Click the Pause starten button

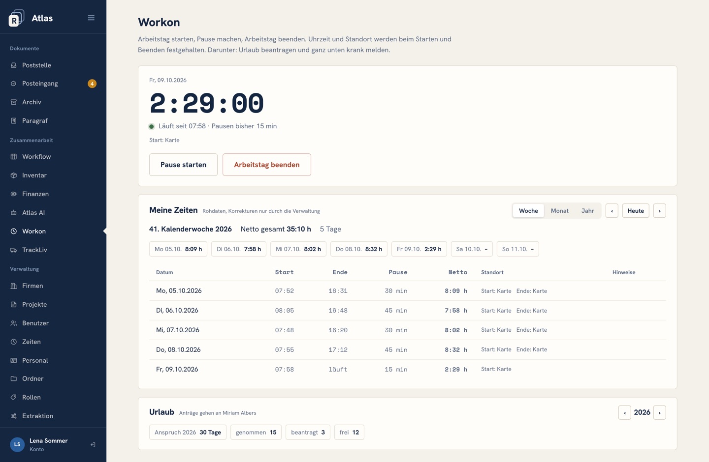click(x=183, y=165)
